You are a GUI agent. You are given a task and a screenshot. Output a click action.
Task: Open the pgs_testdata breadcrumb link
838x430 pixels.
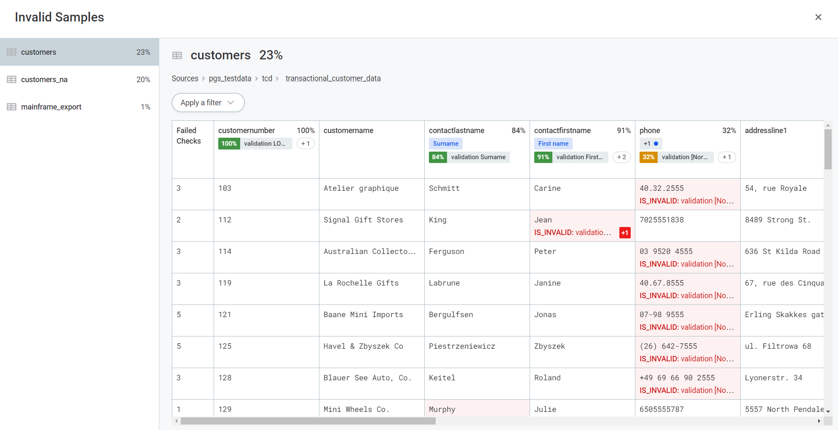[x=230, y=78]
